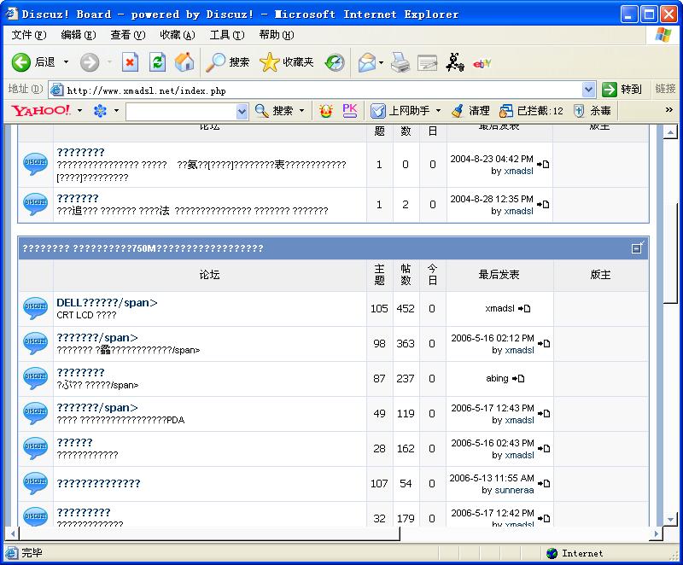The width and height of the screenshot is (683, 565).
Task: Expand hidden toolbar items chevron
Action: click(669, 110)
